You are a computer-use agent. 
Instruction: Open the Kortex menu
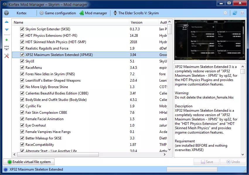click(x=21, y=13)
